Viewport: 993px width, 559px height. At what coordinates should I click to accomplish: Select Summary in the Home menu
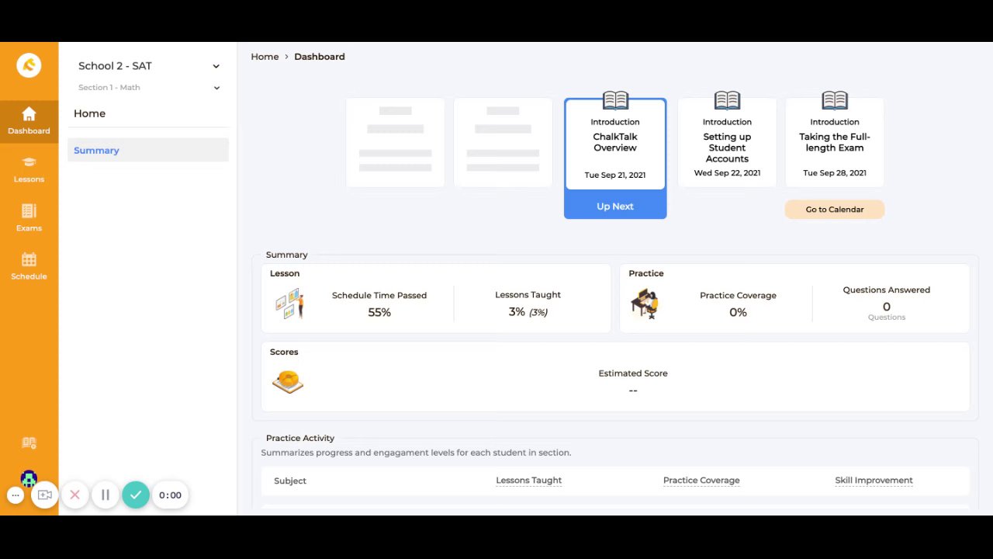tap(148, 150)
